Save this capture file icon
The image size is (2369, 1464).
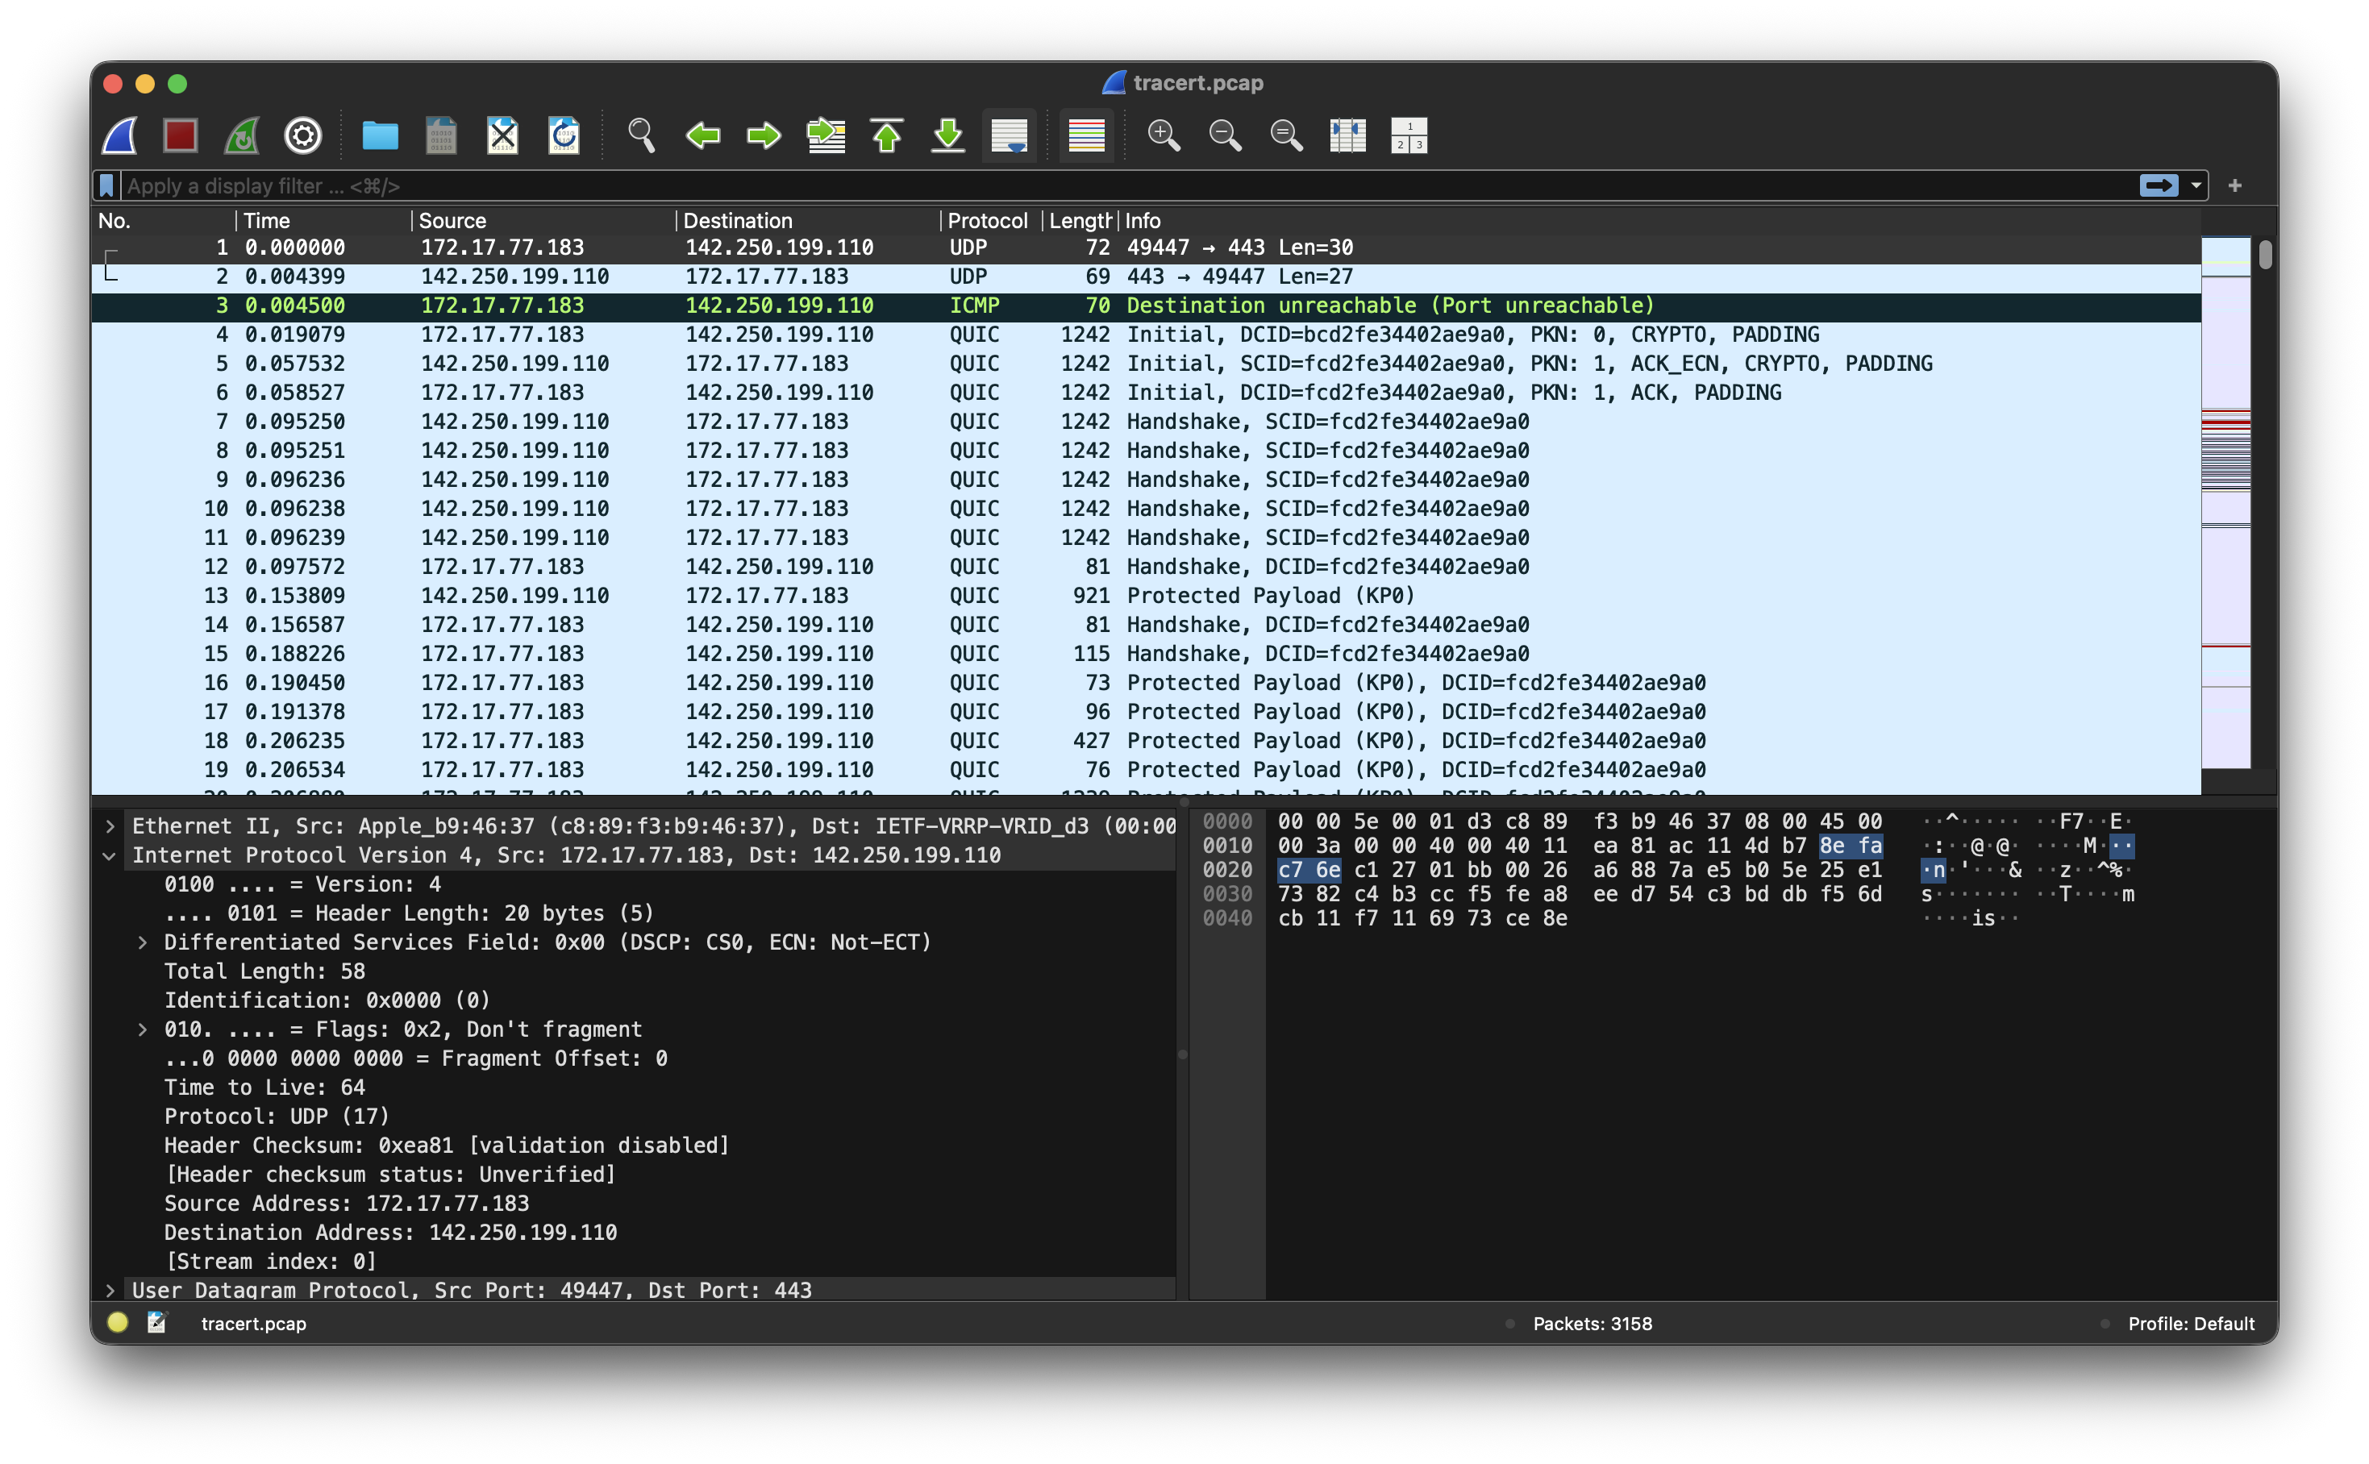click(x=441, y=135)
